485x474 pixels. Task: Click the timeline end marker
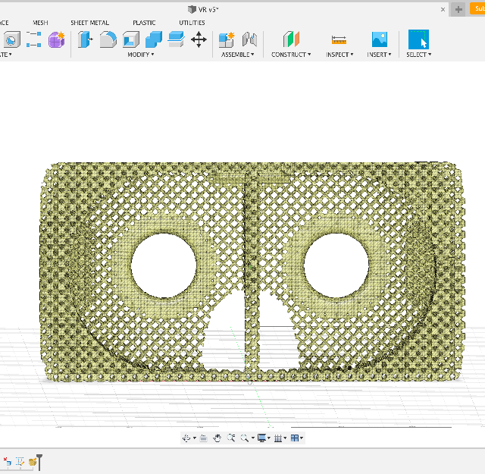point(39,461)
